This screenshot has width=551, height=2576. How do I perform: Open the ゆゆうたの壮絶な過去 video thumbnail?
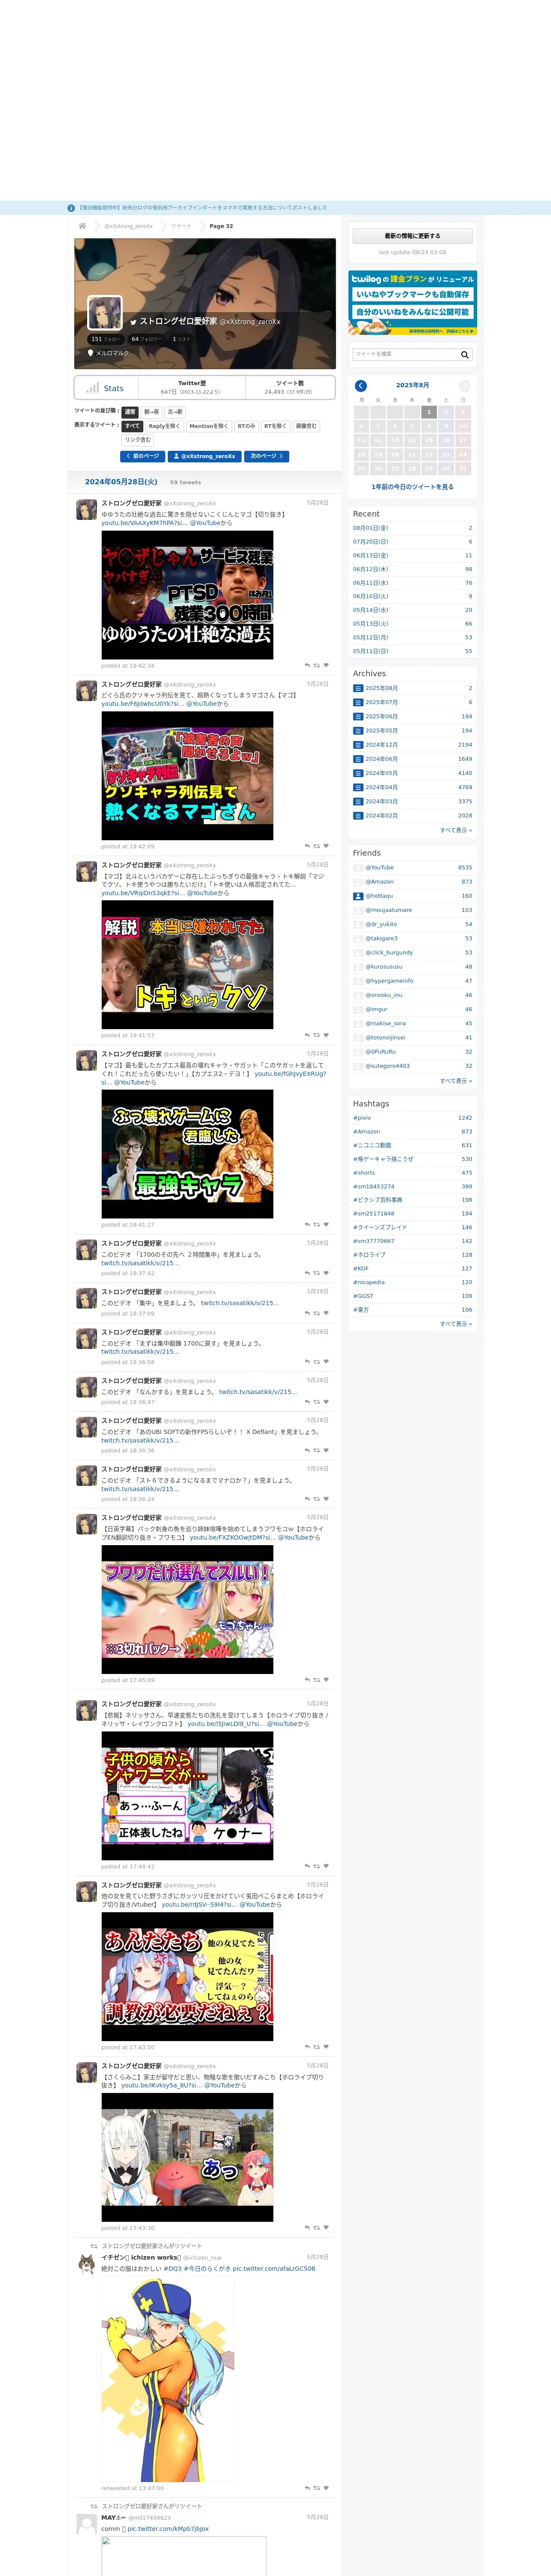(187, 595)
